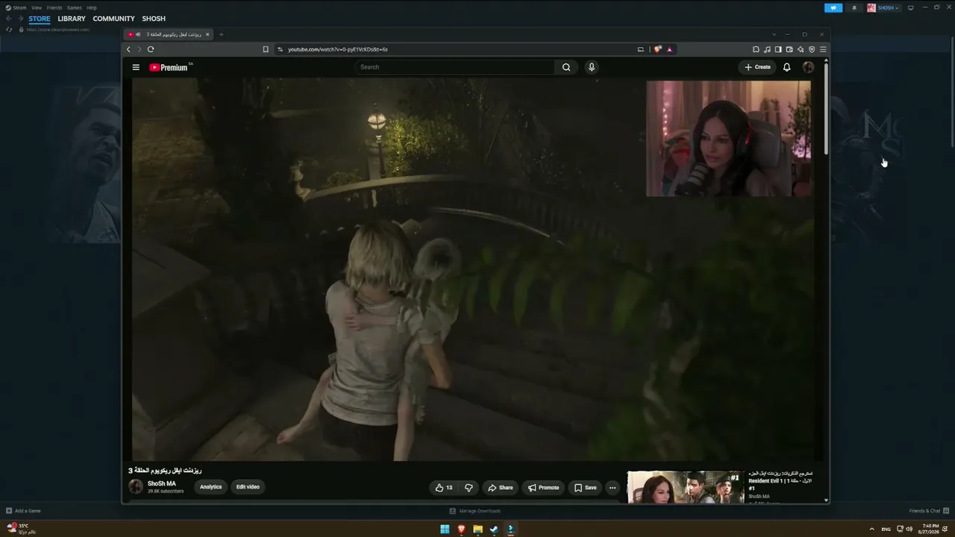The height and width of the screenshot is (537, 955).
Task: Open Steam notifications bell
Action: (x=854, y=7)
